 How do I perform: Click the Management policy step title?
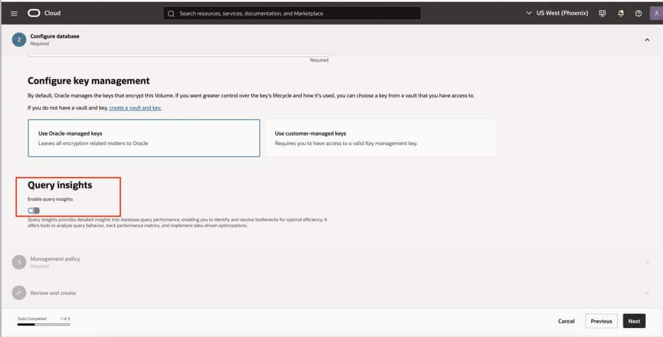55,259
